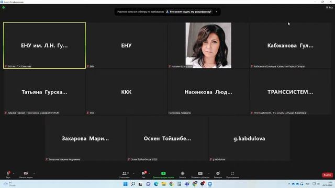The width and height of the screenshot is (335, 188).
Task: Expand the arrow beside Участники
Action: 133,173
